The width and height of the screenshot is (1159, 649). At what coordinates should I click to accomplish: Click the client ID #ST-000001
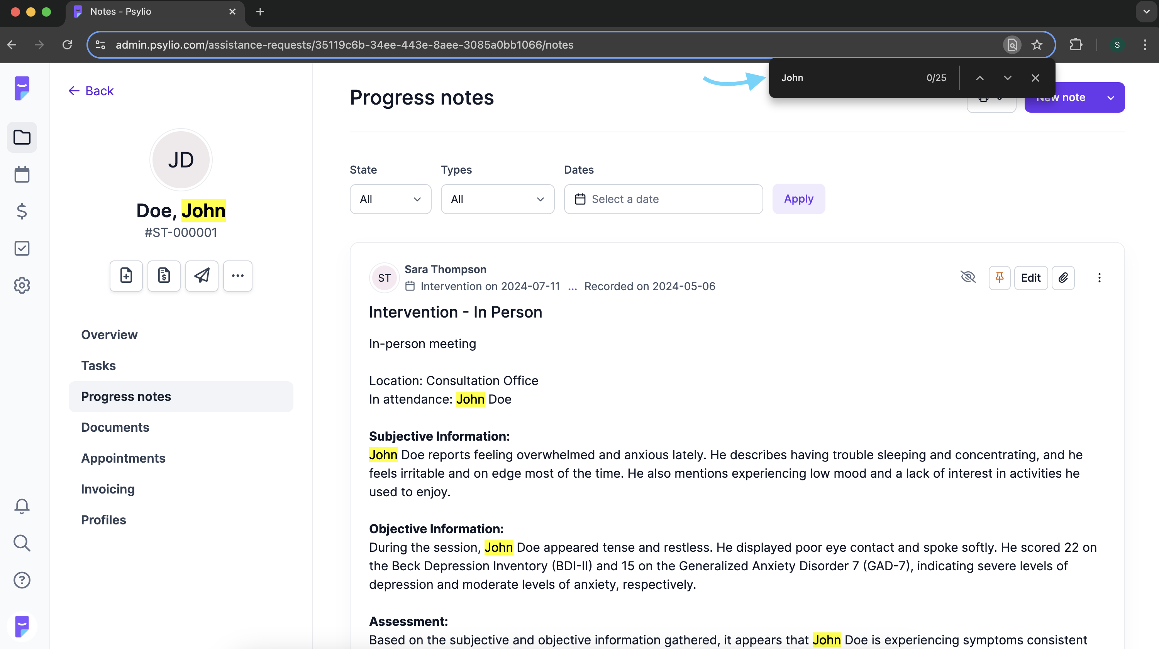click(181, 233)
